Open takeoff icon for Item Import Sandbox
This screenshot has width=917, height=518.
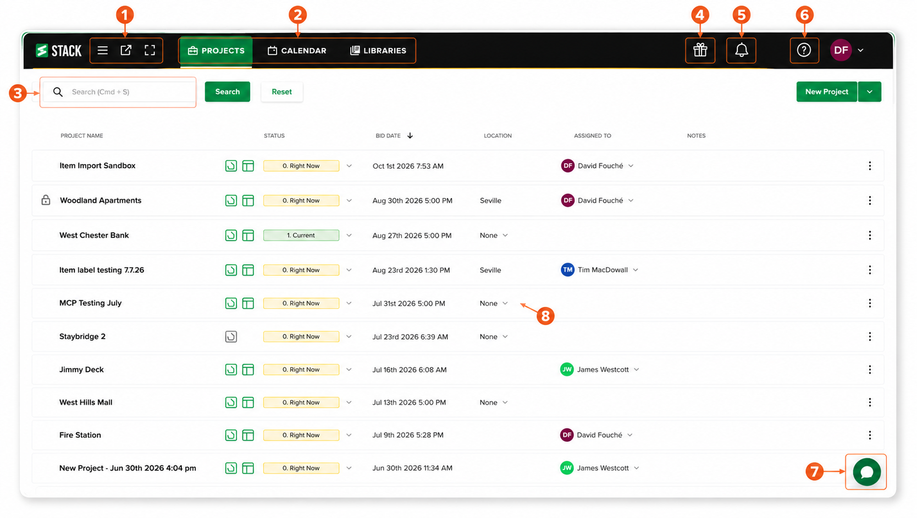pyautogui.click(x=231, y=166)
